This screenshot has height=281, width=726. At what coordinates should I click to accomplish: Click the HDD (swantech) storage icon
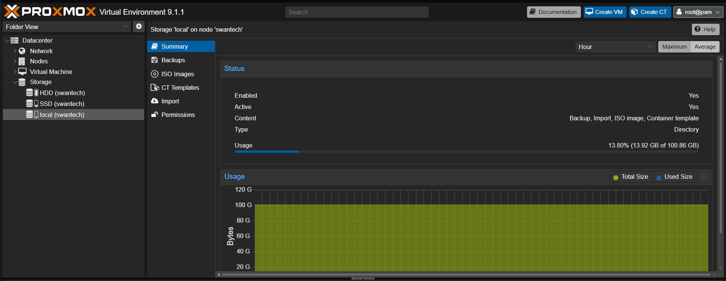coord(32,93)
